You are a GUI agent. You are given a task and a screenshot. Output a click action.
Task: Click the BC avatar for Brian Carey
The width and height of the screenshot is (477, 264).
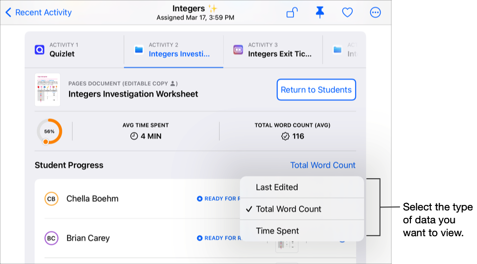51,238
